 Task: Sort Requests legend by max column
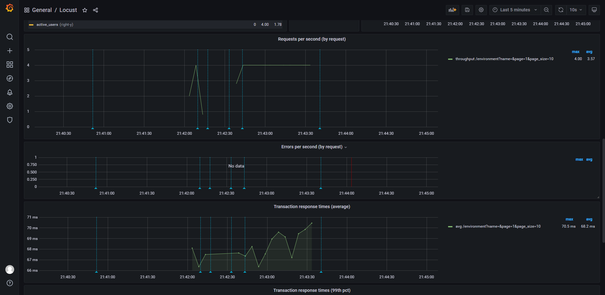coord(576,52)
